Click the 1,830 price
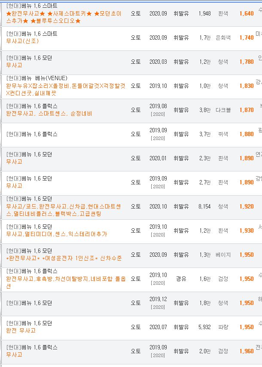 (x=247, y=86)
